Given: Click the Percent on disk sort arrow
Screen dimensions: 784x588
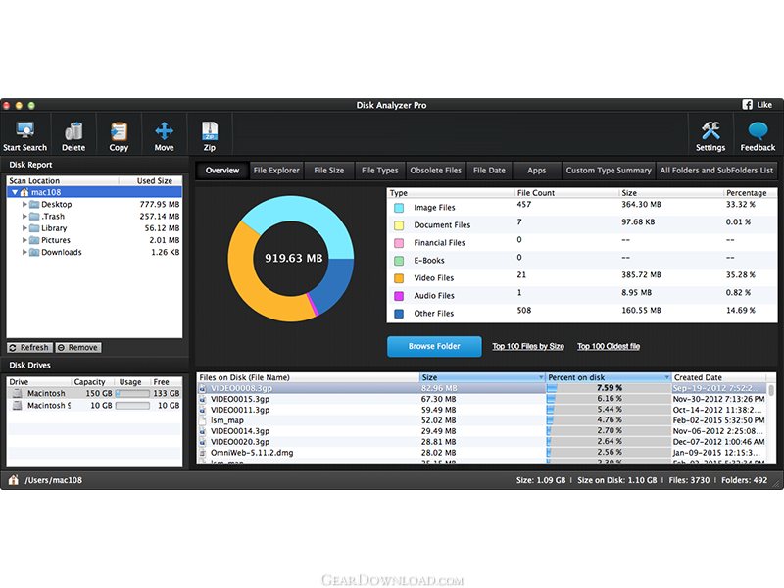Looking at the screenshot, I should click(x=666, y=377).
